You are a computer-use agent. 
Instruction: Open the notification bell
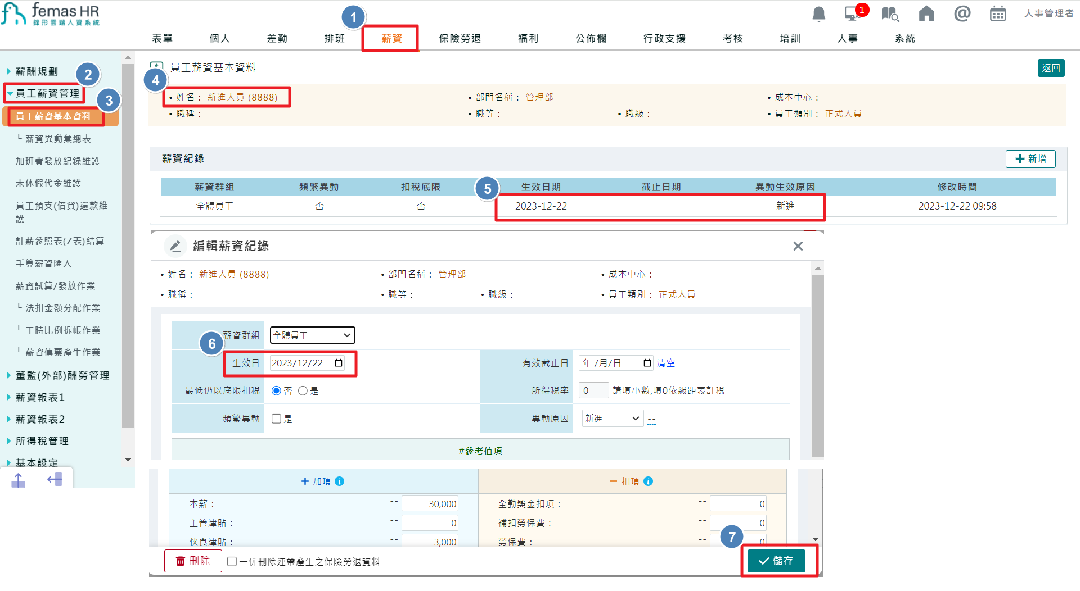(818, 13)
